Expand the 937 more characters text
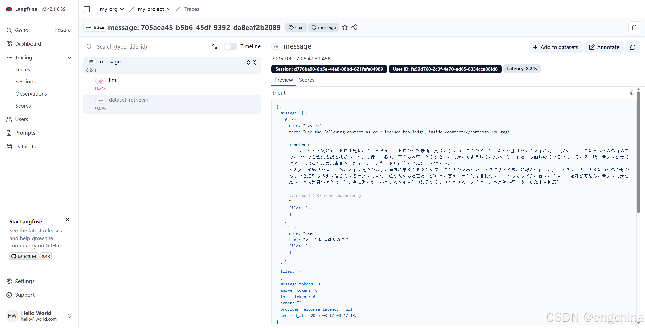645x328 pixels. pos(325,195)
